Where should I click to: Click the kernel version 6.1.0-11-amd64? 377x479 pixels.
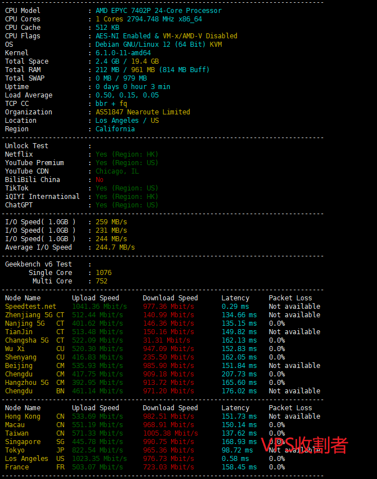point(123,53)
